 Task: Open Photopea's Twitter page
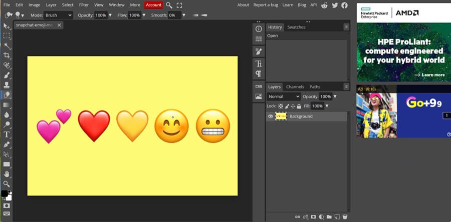335,5
